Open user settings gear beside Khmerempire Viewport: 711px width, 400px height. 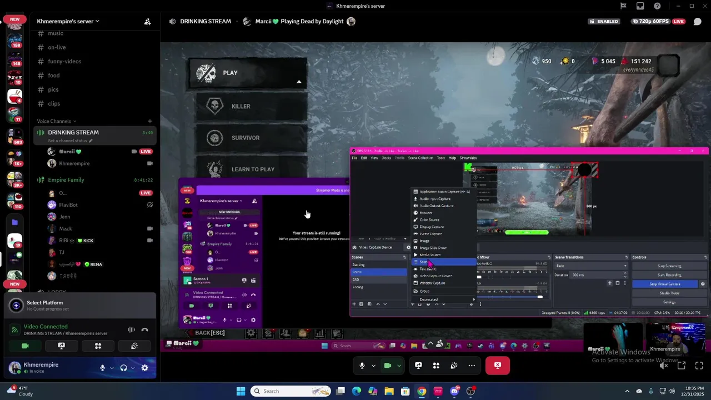(x=145, y=368)
